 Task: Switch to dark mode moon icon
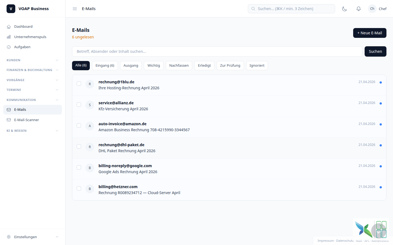click(x=344, y=9)
